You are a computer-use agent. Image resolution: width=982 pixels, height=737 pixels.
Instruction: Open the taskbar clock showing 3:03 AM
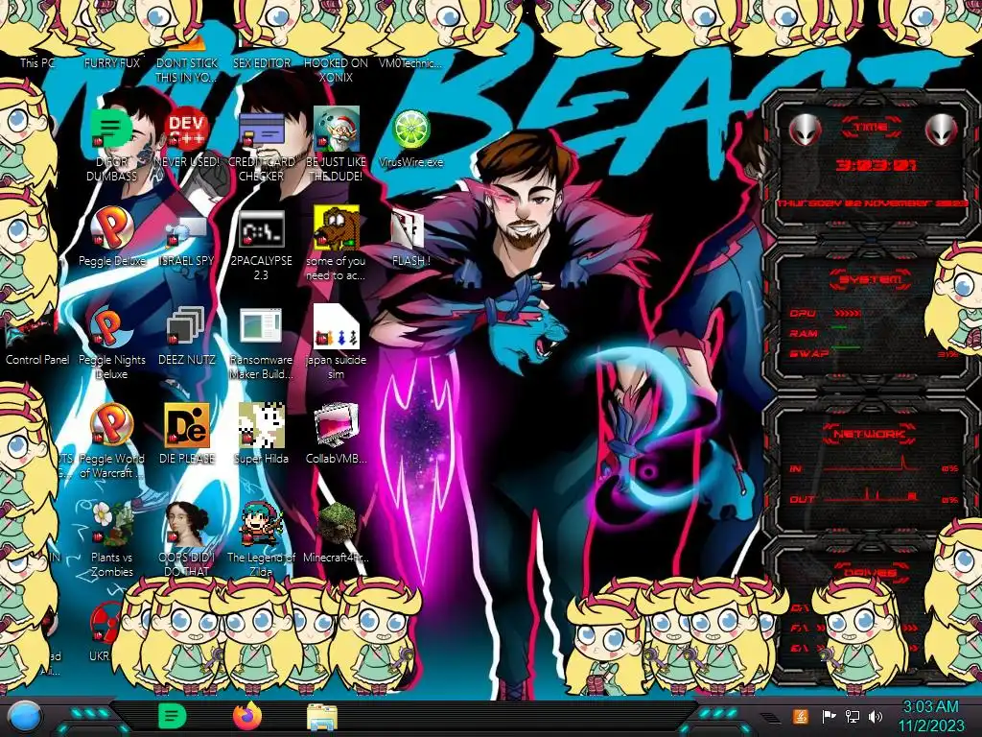(x=930, y=707)
